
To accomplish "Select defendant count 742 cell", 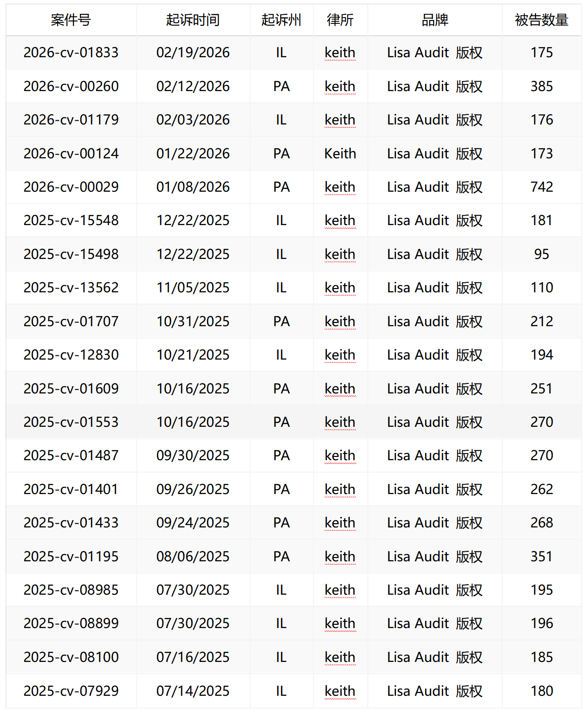I will [542, 187].
